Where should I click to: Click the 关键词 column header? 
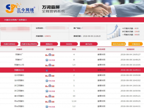pos(19,49)
